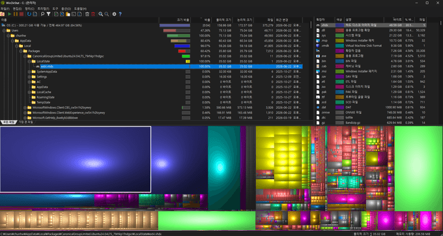The width and height of the screenshot is (443, 236).
Task: Click the .exe file type icon
Action: click(318, 56)
